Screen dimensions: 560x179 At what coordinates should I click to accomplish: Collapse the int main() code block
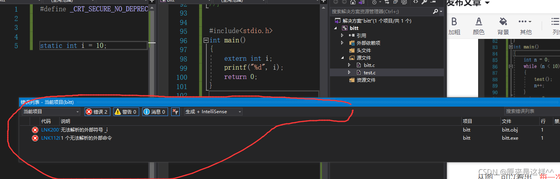point(206,40)
